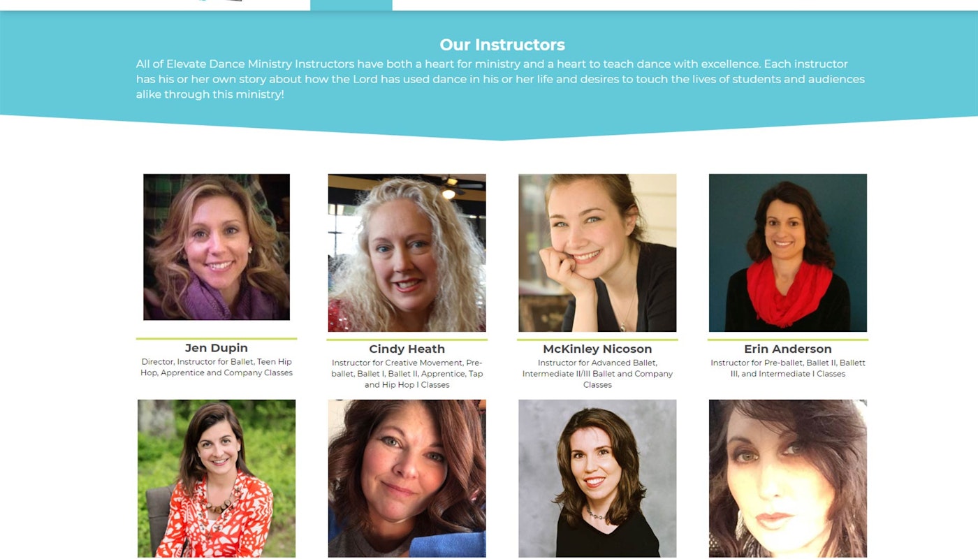Open photo of woman in orange patterned blouse
The width and height of the screenshot is (978, 559).
[217, 478]
